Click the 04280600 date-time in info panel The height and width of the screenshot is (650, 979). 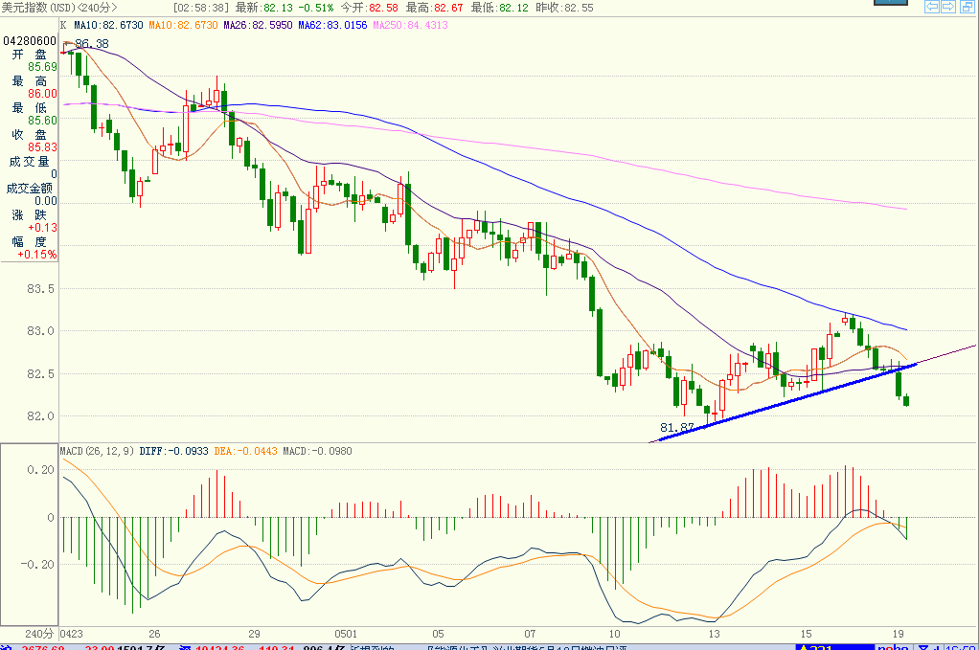click(x=30, y=41)
